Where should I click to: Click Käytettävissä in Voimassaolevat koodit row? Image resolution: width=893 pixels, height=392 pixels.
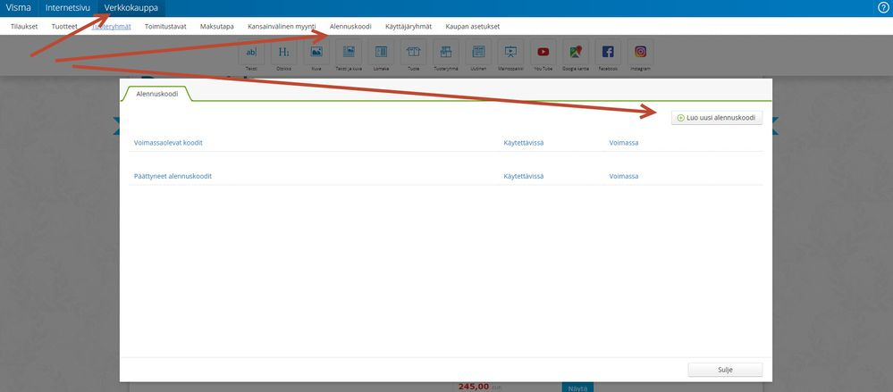[524, 143]
